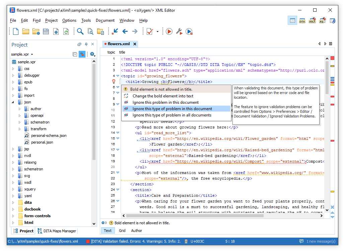Toggle the Project panel maximize/restore button

79,44
